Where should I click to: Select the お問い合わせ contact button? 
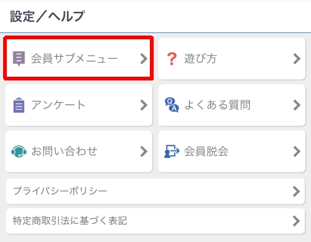click(x=79, y=152)
